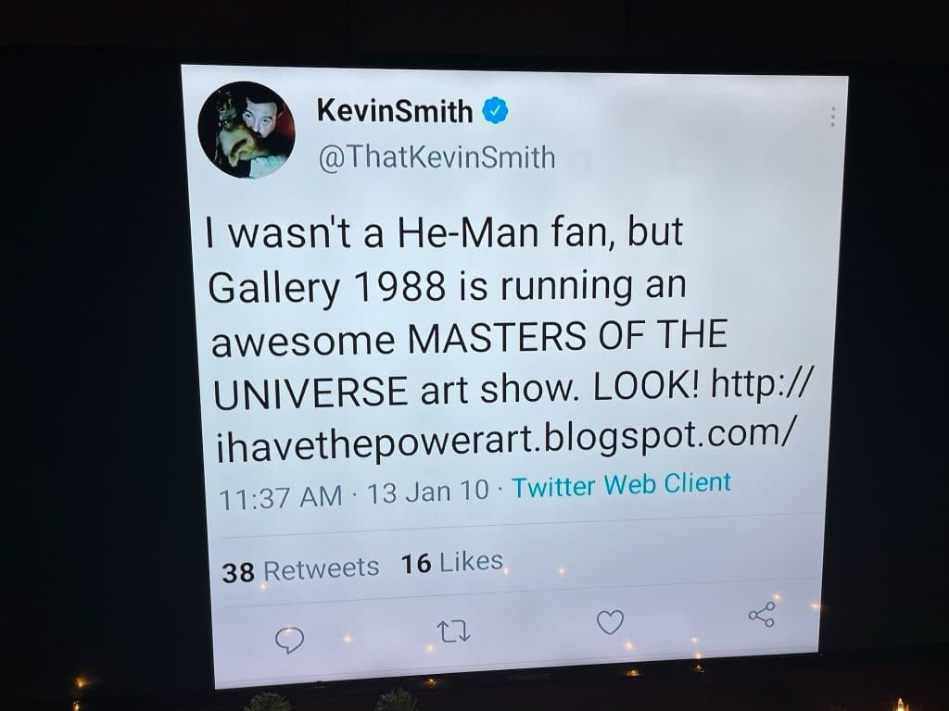View the 38 Retweets list
Screen dimensions: 949x711
point(300,570)
